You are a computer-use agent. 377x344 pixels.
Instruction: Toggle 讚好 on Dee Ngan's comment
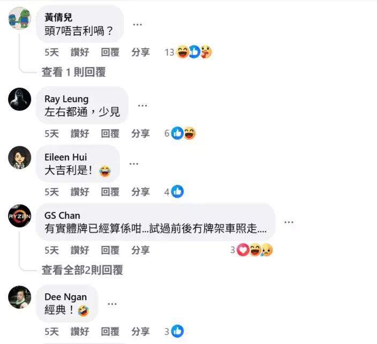(80, 332)
